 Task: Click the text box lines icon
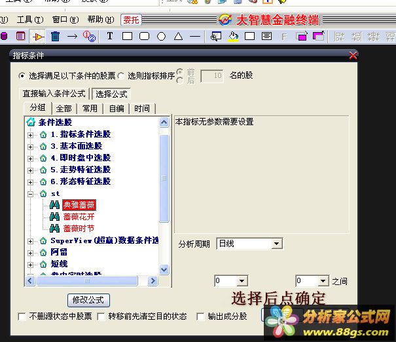[266, 37]
